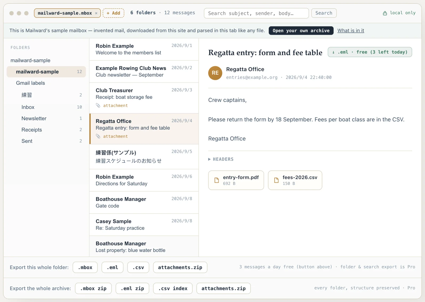Open Gate code message
This screenshot has height=302, width=425.
point(144,202)
